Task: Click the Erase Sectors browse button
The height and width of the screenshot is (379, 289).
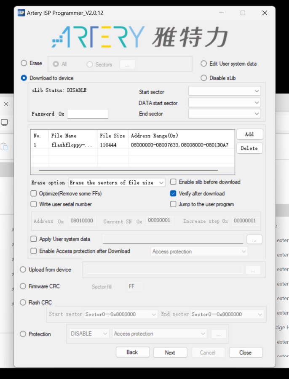Action: click(x=127, y=64)
